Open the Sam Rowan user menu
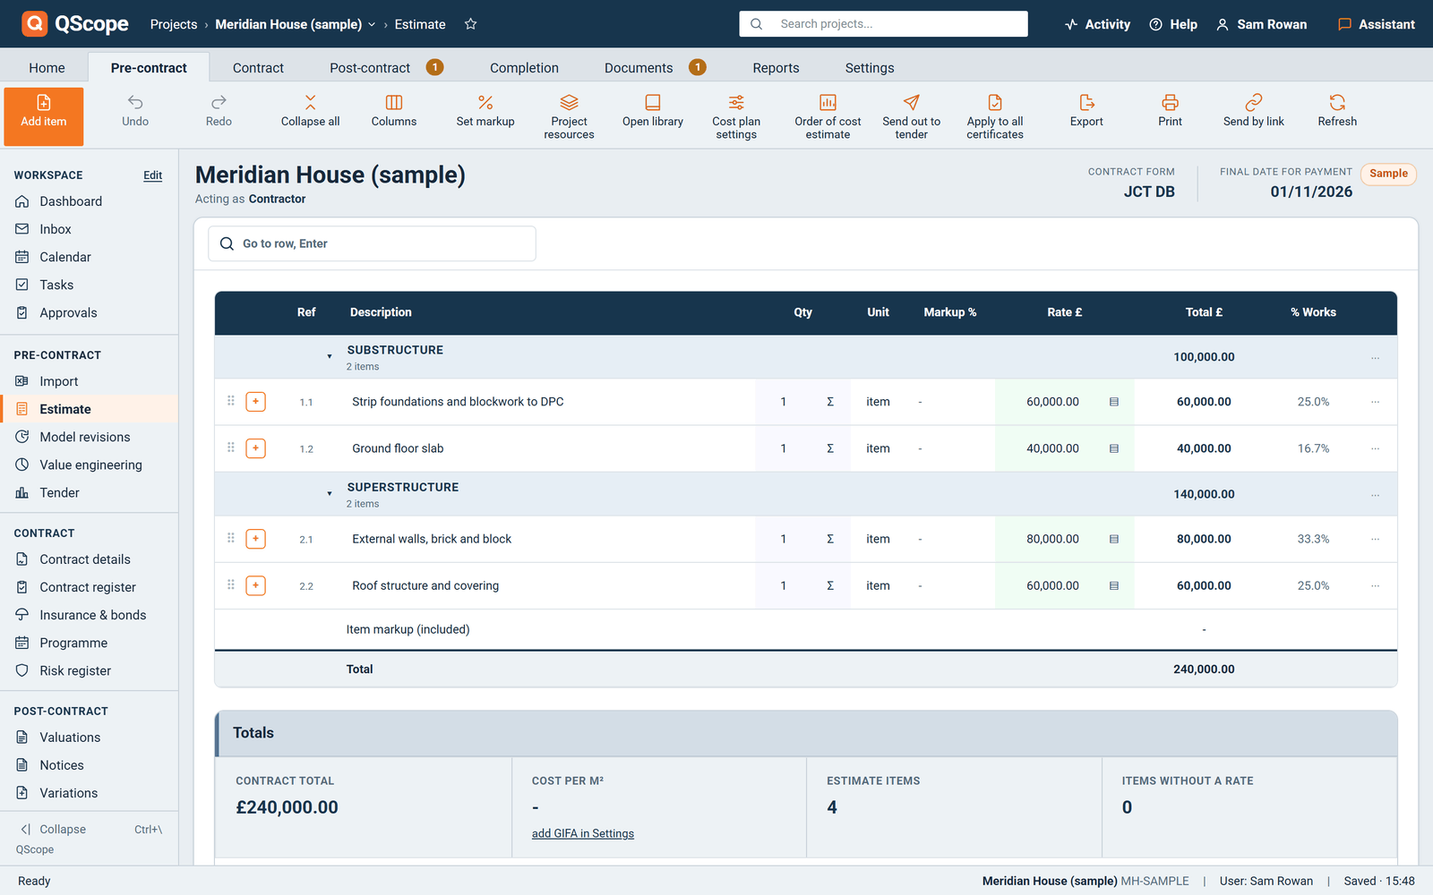This screenshot has height=895, width=1433. tap(1262, 24)
